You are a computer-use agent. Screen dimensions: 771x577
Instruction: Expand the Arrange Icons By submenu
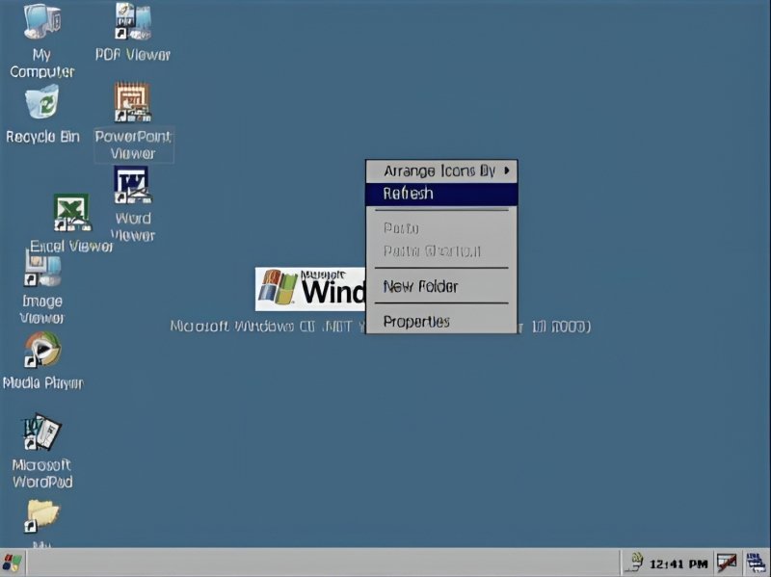441,171
